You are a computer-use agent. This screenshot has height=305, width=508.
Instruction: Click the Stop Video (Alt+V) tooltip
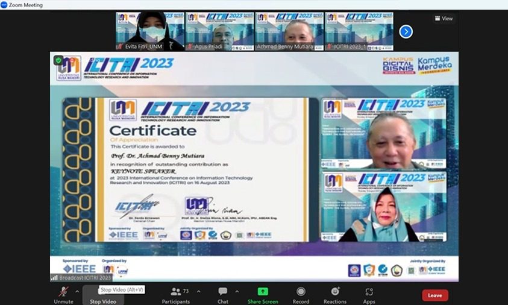pos(122,290)
